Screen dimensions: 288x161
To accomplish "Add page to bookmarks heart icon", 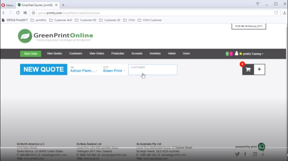I will [x=276, y=13].
